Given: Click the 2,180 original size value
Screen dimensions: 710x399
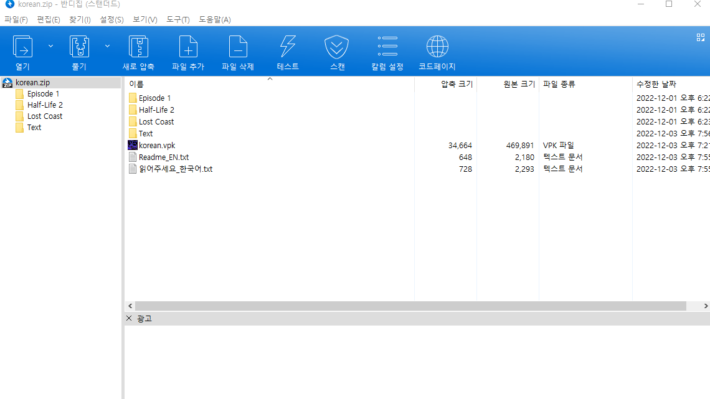Looking at the screenshot, I should click(524, 157).
